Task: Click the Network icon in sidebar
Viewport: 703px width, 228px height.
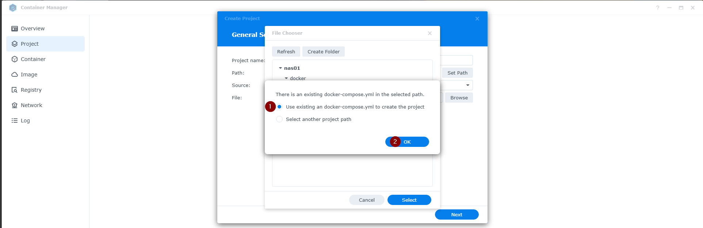Action: pyautogui.click(x=15, y=105)
